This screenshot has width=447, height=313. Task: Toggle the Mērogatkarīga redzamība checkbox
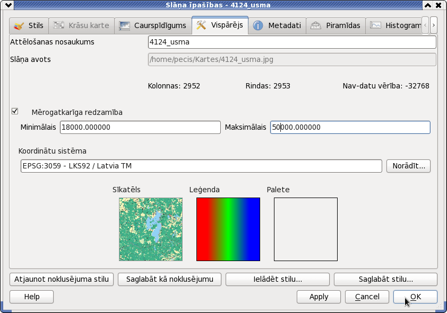point(15,111)
